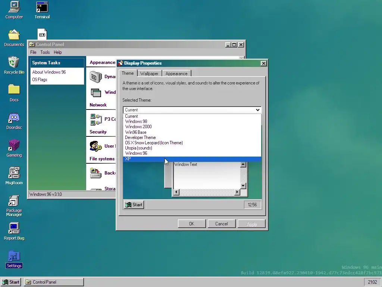Viewport: 382px width, 287px height.
Task: Choose OS X Snow Leopard icon theme
Action: 192,143
